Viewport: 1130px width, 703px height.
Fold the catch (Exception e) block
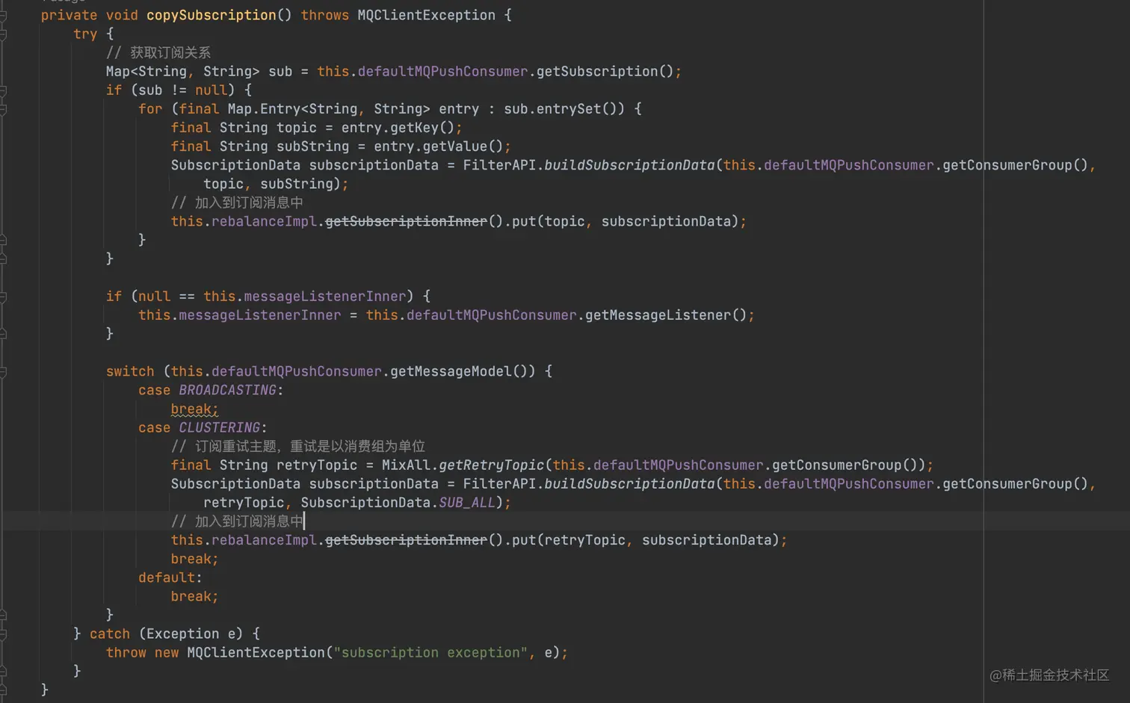pos(3,634)
